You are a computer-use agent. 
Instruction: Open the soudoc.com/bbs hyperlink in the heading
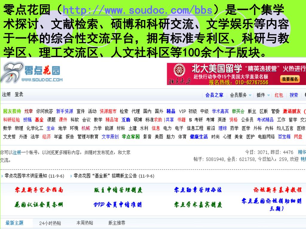(x=137, y=10)
